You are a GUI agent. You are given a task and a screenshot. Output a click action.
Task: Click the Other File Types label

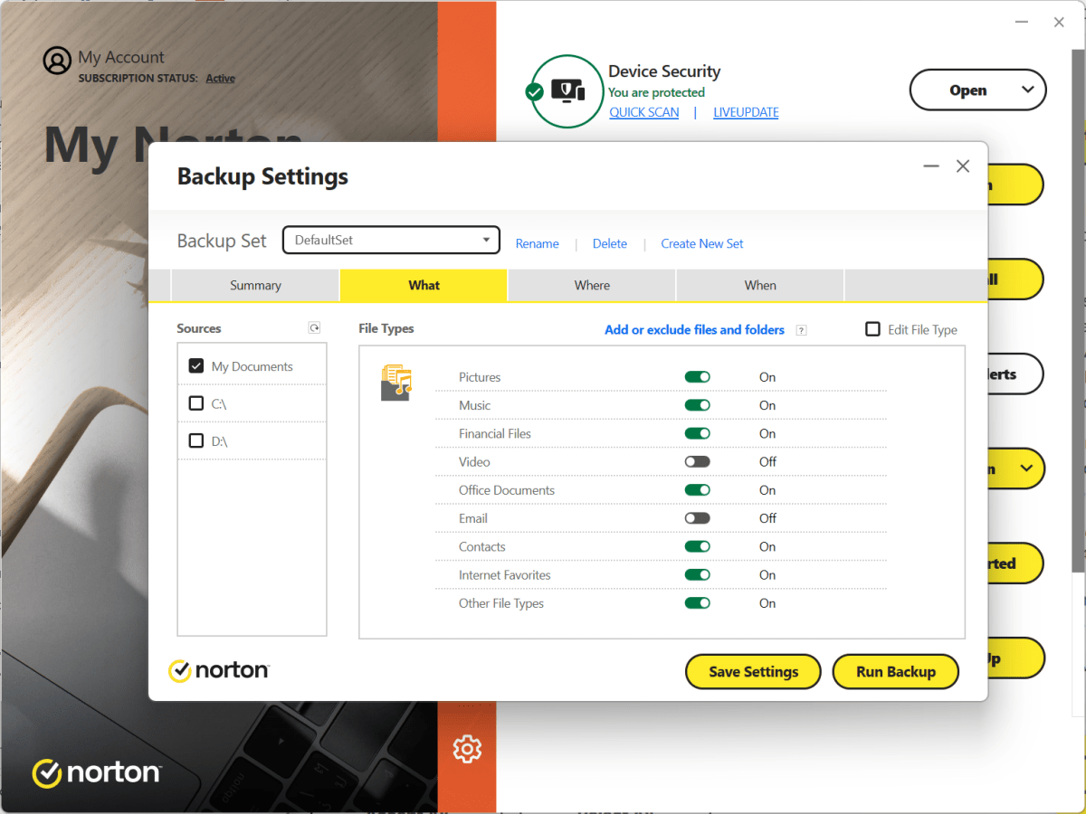pos(501,603)
